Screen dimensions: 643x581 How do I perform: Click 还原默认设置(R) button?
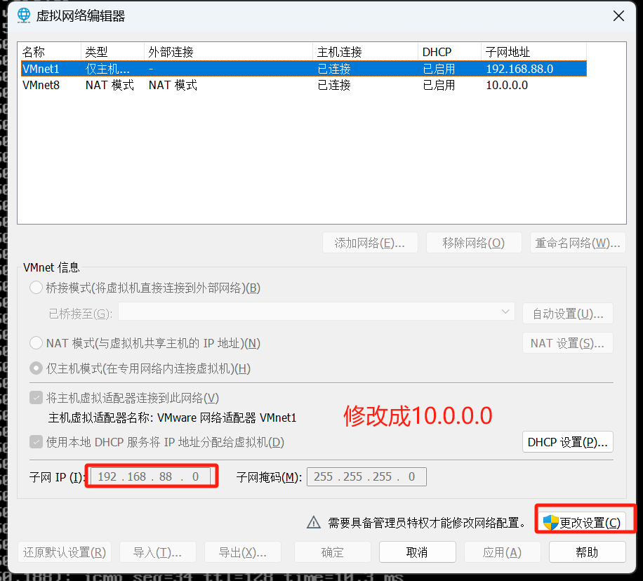tap(65, 552)
